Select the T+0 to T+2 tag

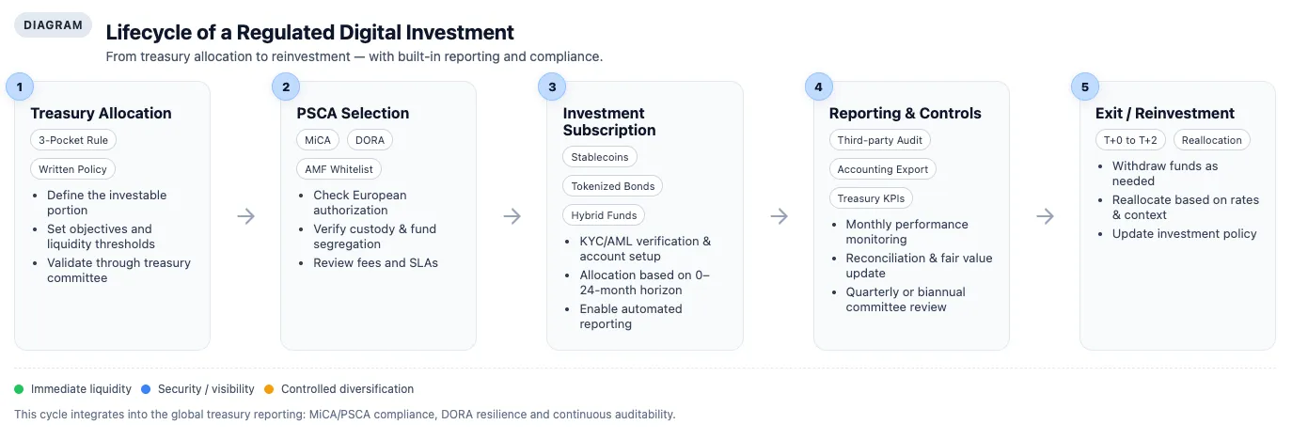pos(1130,140)
